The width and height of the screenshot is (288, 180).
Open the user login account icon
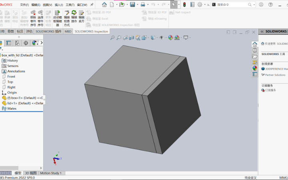pos(261,4)
